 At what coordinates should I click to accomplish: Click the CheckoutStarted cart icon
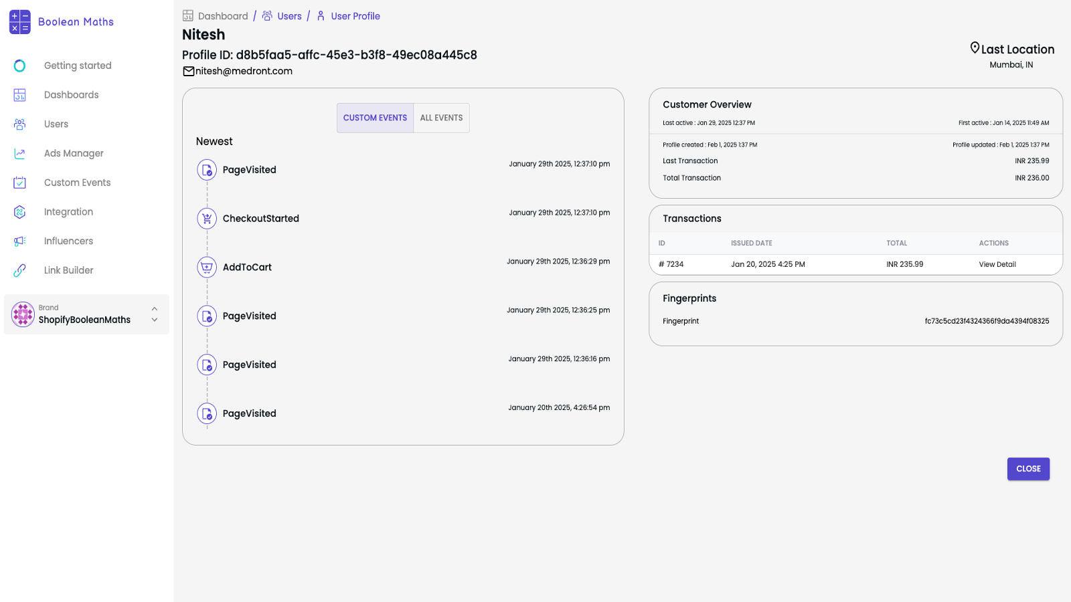(x=206, y=218)
